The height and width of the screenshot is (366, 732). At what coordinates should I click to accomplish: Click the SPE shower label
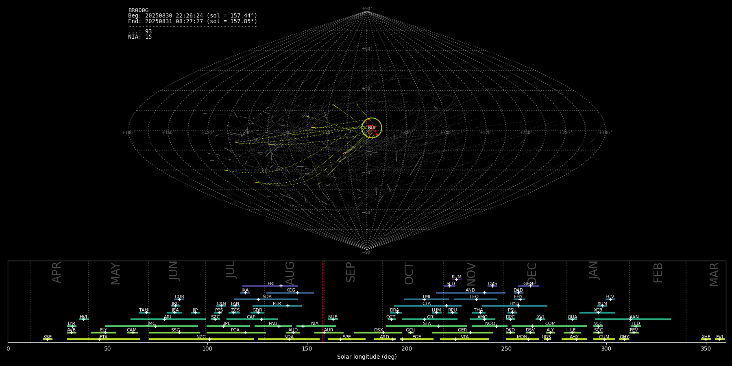tap(347, 337)
